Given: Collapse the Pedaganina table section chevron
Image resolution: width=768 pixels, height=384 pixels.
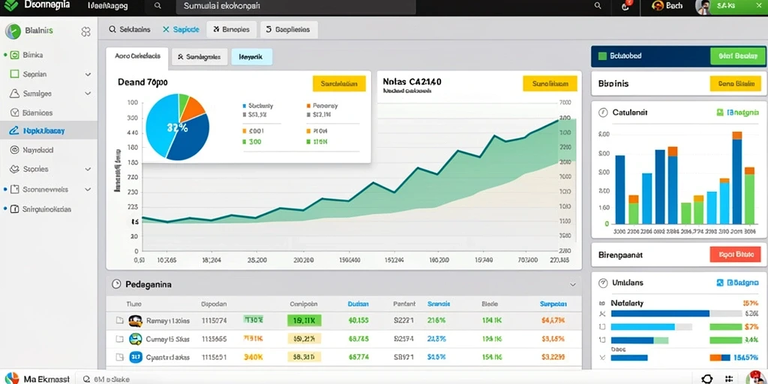Looking at the screenshot, I should [572, 284].
